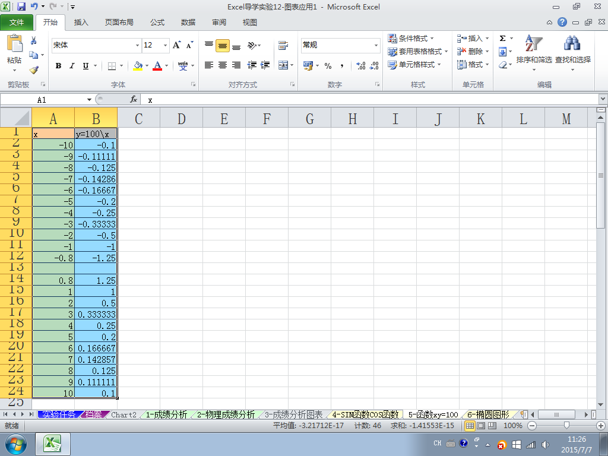Open the font name dropdown 宋体
Viewport: 608px width, 456px height.
click(x=137, y=45)
